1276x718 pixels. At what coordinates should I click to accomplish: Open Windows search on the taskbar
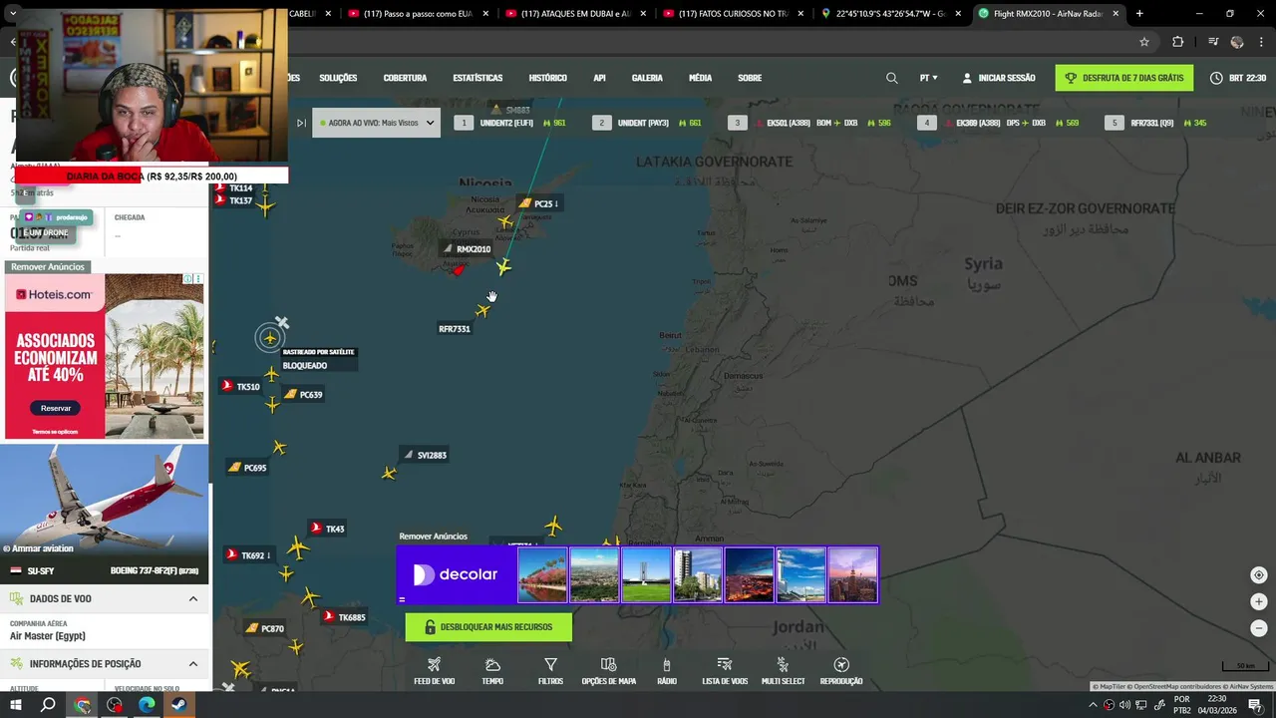(x=48, y=705)
